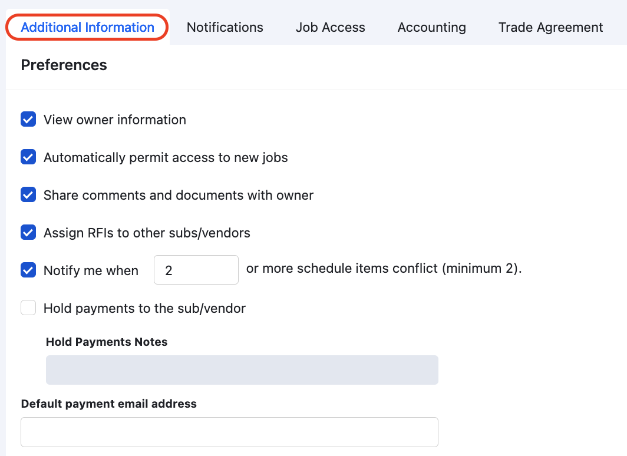This screenshot has height=456, width=627.
Task: Click 'Automatically permit access to new jobs' label text
Action: coord(166,157)
